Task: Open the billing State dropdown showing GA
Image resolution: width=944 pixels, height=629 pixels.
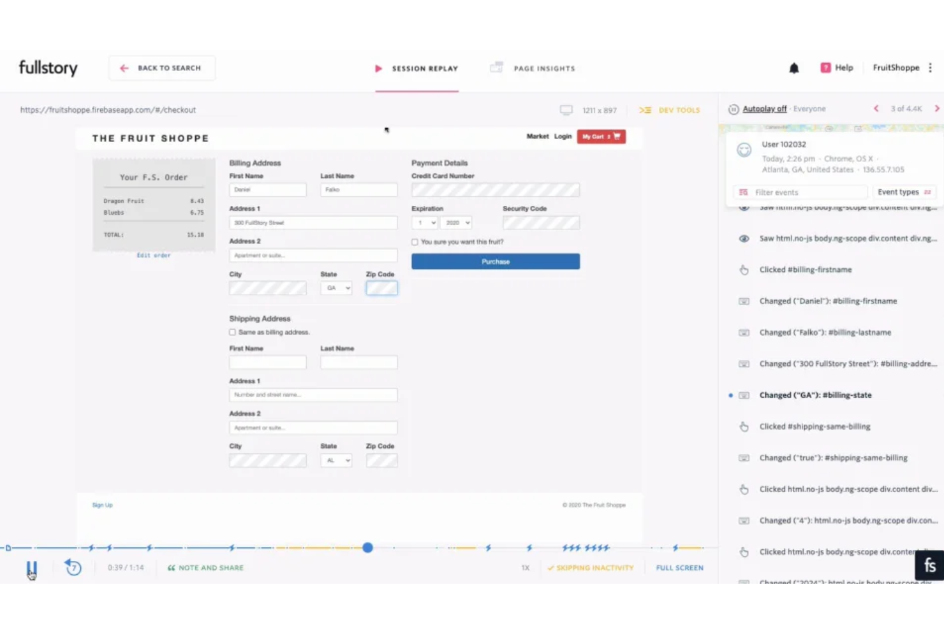Action: pos(336,288)
